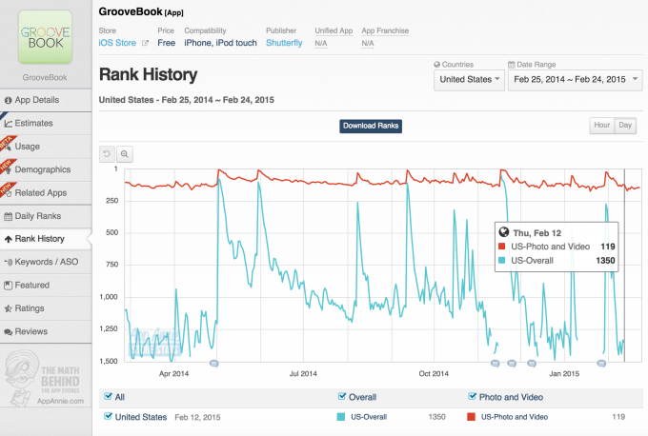Click the US-Overall teal legend swatch
Screen dimensions: 648x436
341,417
